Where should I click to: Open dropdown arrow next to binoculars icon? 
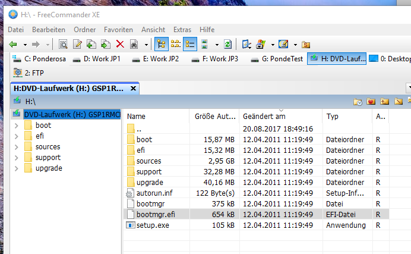146,45
